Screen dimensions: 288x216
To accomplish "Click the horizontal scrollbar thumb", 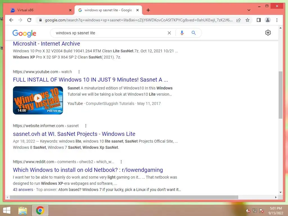I will (x=124, y=197).
